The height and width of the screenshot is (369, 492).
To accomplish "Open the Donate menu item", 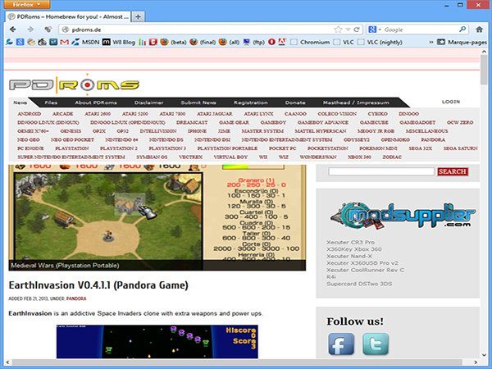I will [x=295, y=102].
